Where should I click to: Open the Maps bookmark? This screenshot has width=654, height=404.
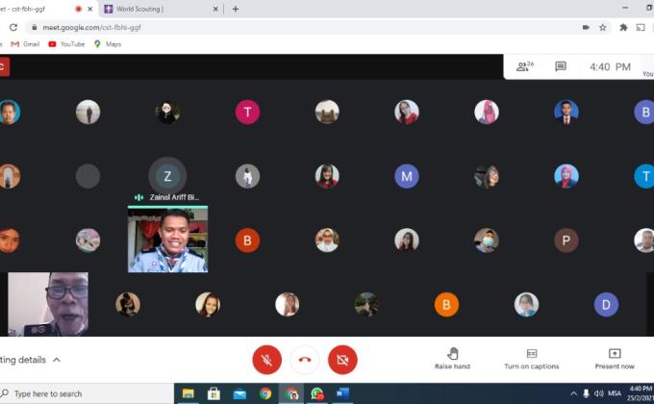[x=107, y=44]
